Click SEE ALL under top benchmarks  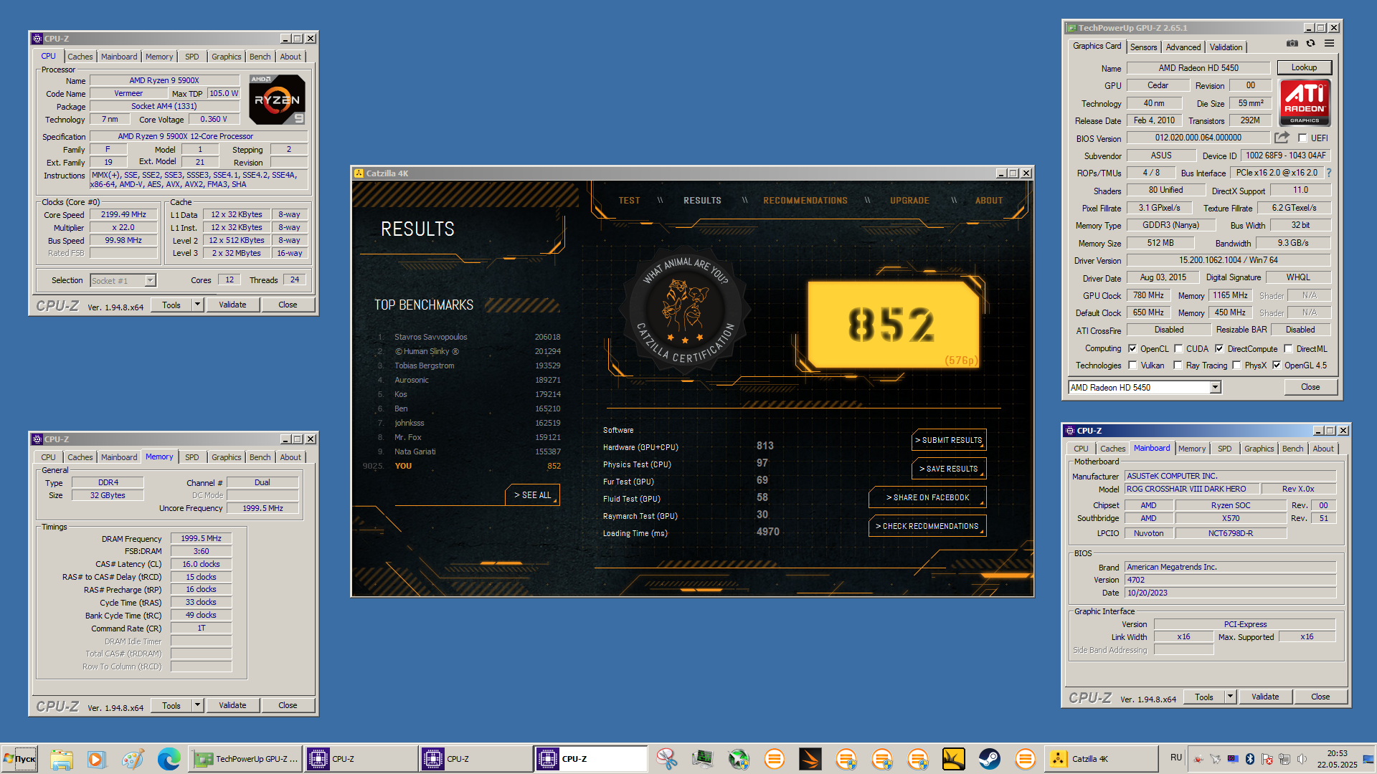tap(532, 495)
